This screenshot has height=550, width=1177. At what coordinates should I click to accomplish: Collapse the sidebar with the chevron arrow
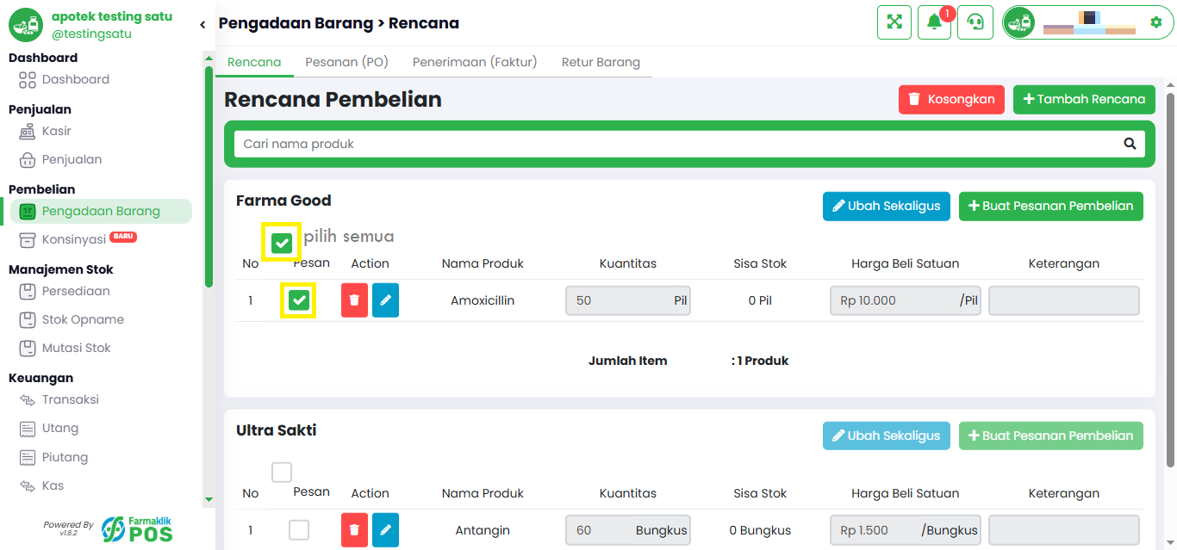(202, 24)
